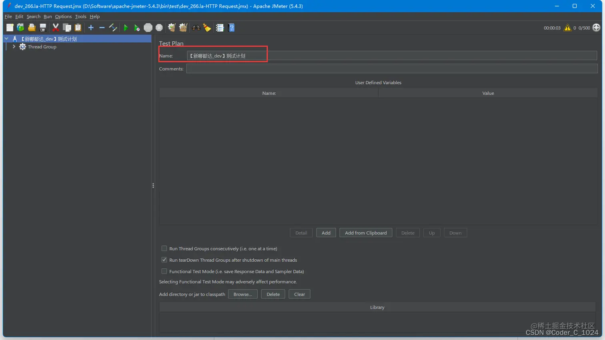
Task: Click the Down button under variables table
Action: pos(455,233)
